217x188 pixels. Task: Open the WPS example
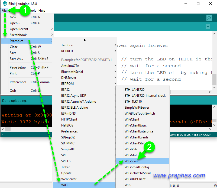(x=142, y=185)
